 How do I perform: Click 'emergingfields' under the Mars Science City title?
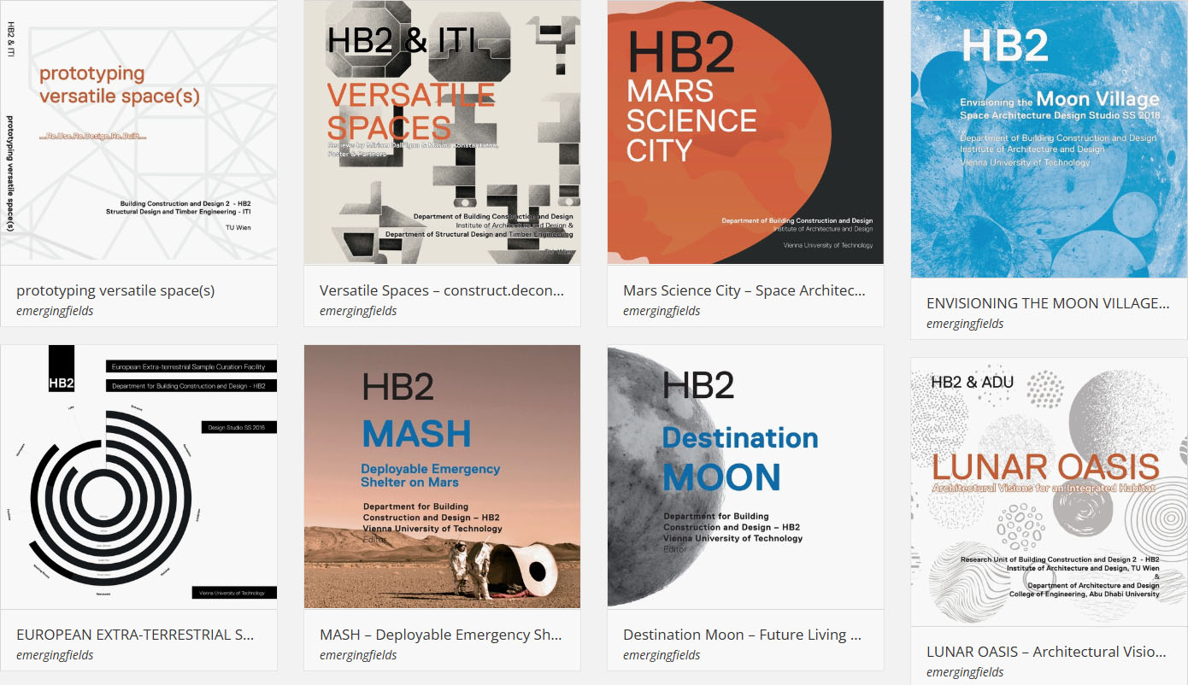point(662,311)
